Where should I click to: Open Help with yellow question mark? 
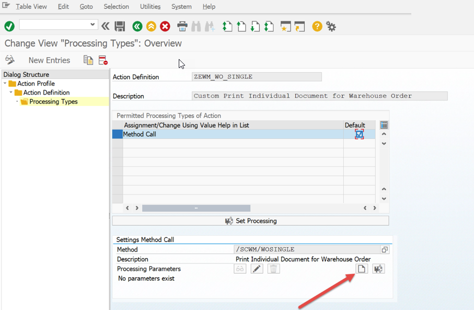point(317,26)
